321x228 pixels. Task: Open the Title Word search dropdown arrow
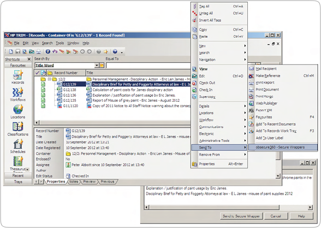(x=97, y=66)
